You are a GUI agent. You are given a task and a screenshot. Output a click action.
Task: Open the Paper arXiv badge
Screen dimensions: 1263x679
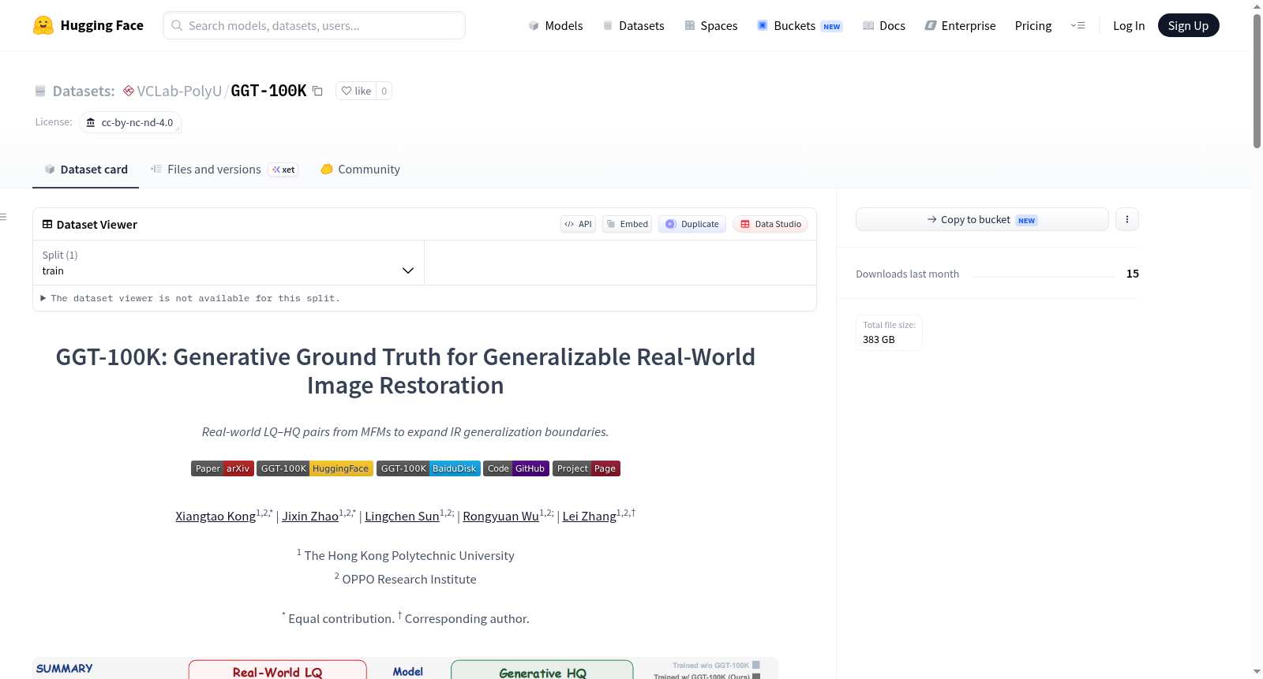click(223, 468)
